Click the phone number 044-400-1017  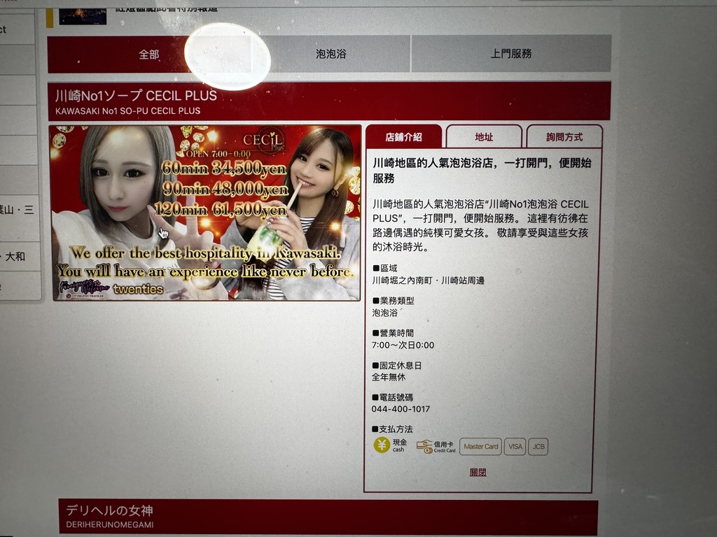(401, 409)
